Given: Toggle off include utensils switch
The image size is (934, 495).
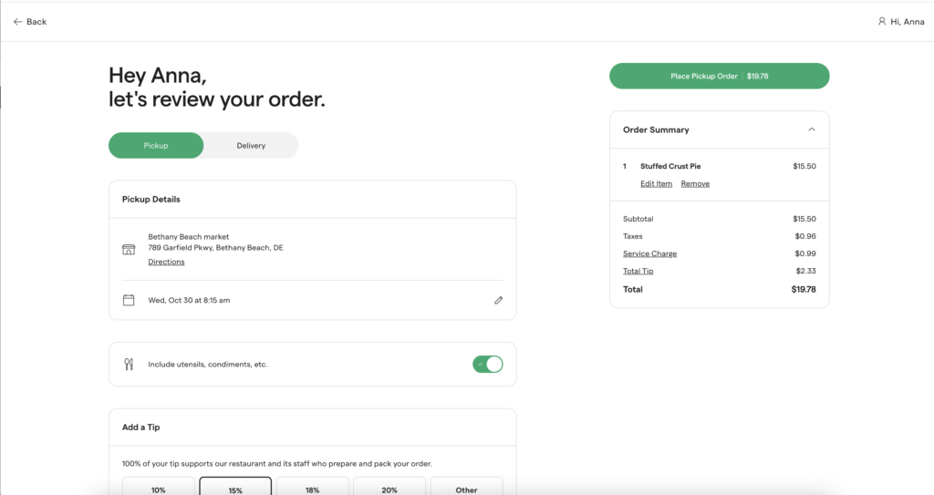Looking at the screenshot, I should (x=487, y=365).
